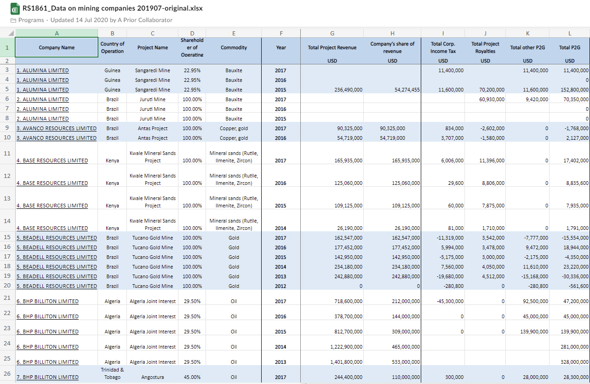Click the folder icon beside Programs
The height and width of the screenshot is (384, 590).
(13, 20)
